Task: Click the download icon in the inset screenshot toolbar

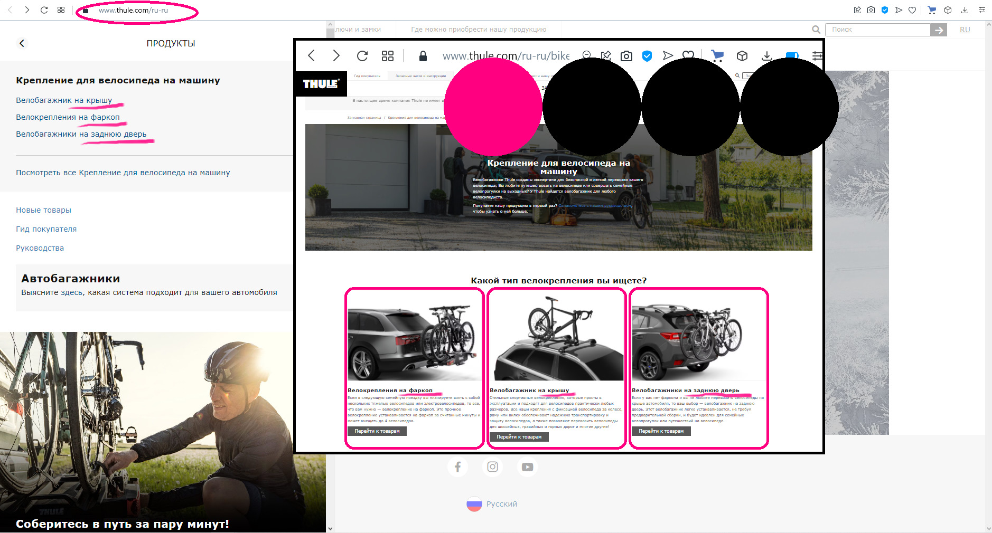Action: point(767,55)
